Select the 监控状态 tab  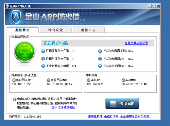point(22,30)
